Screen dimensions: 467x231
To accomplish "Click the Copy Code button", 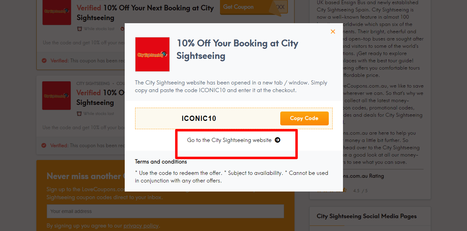I will (x=304, y=118).
